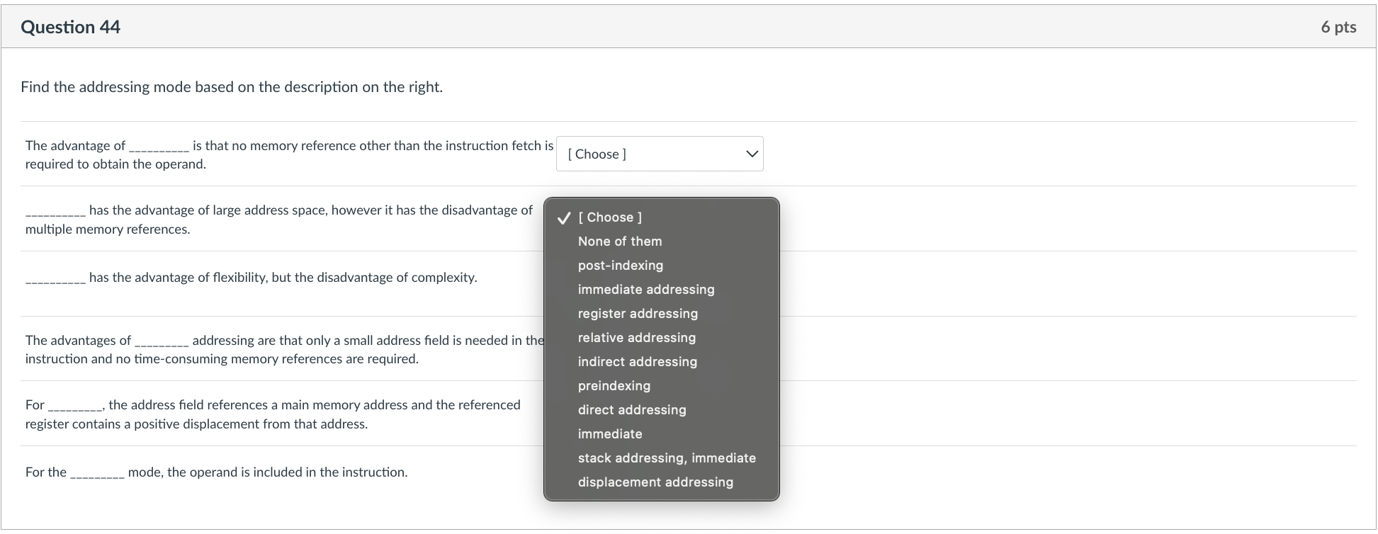
Task: Click the chevron arrow on first dropdown
Action: pyautogui.click(x=752, y=154)
